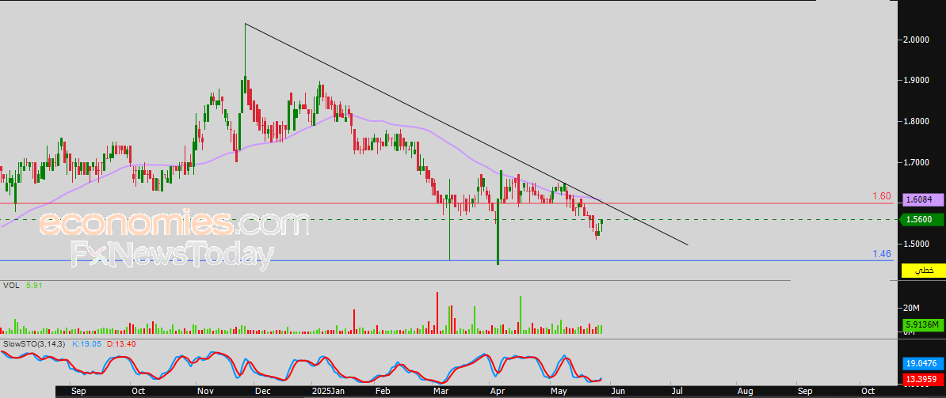Click the D:13.40 stochastic reading

click(120, 344)
